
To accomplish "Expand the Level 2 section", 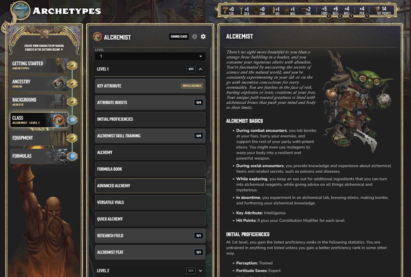I will point(200,271).
